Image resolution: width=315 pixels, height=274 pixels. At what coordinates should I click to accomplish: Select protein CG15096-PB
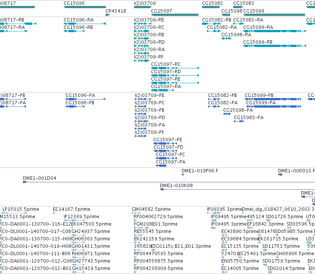[x=80, y=103]
